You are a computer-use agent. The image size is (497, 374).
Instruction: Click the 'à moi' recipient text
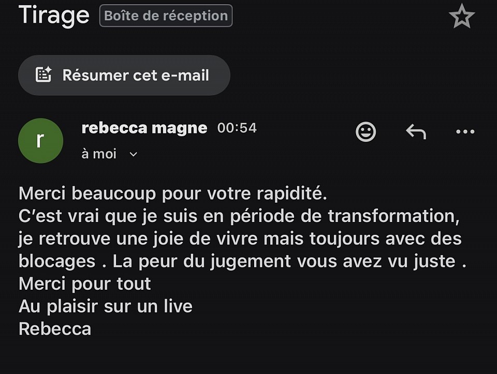click(99, 154)
